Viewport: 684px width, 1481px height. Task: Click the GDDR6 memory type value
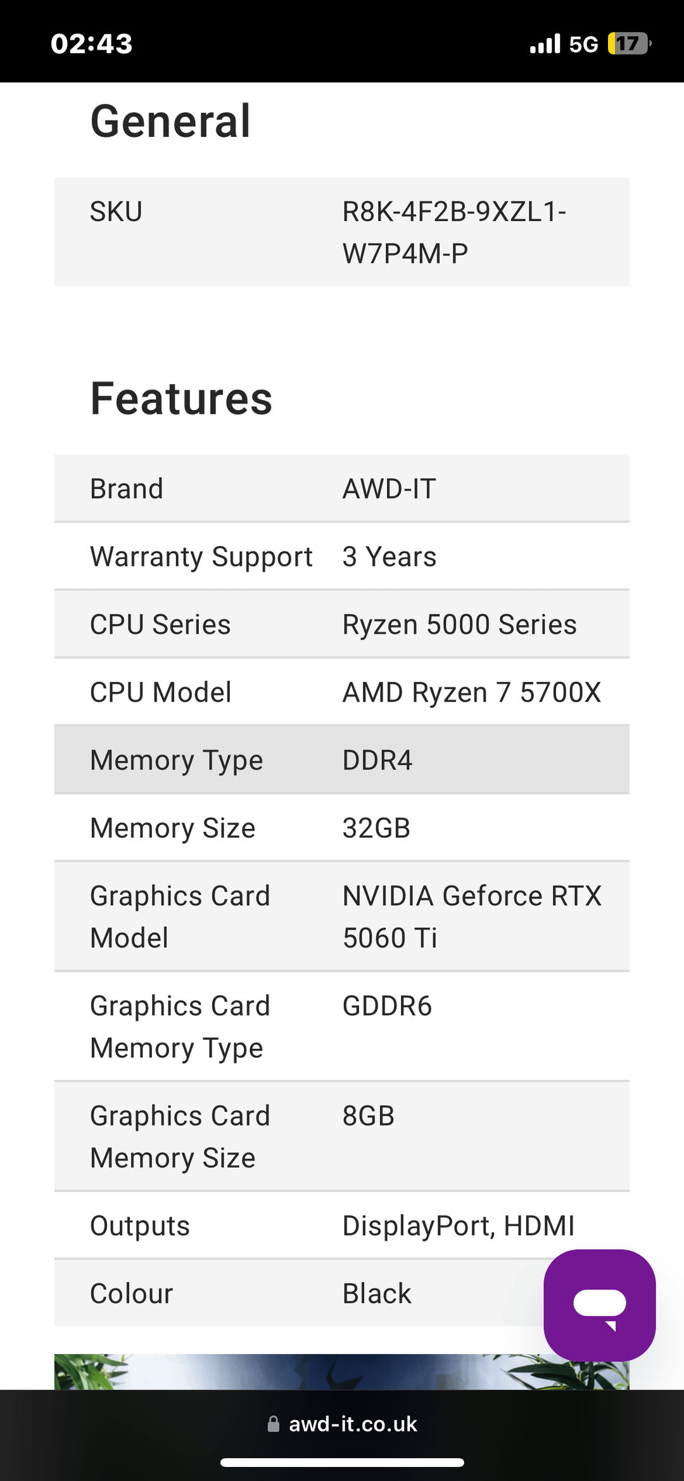387,1006
